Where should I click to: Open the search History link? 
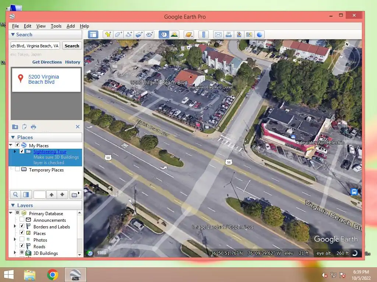pos(73,62)
